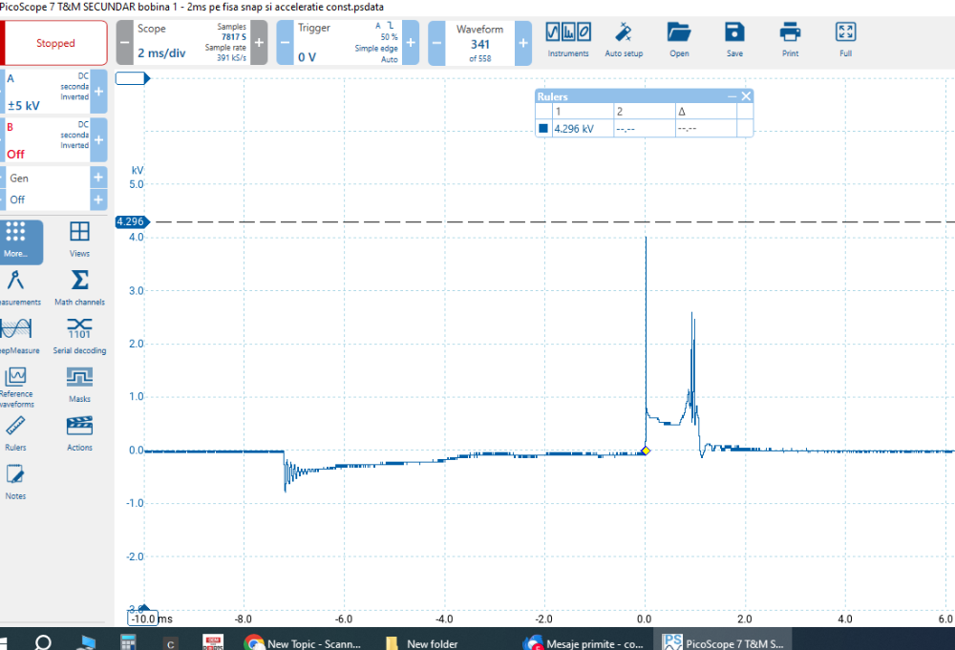Open Math channels
The width and height of the screenshot is (955, 650).
click(80, 287)
